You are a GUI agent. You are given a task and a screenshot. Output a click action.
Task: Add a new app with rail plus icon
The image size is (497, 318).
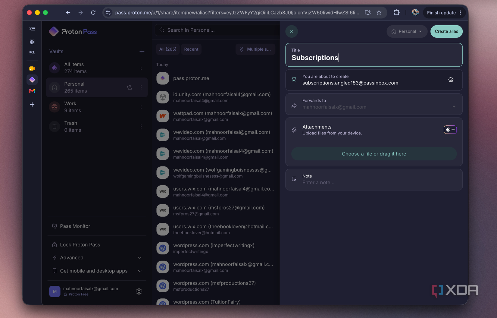tap(32, 105)
